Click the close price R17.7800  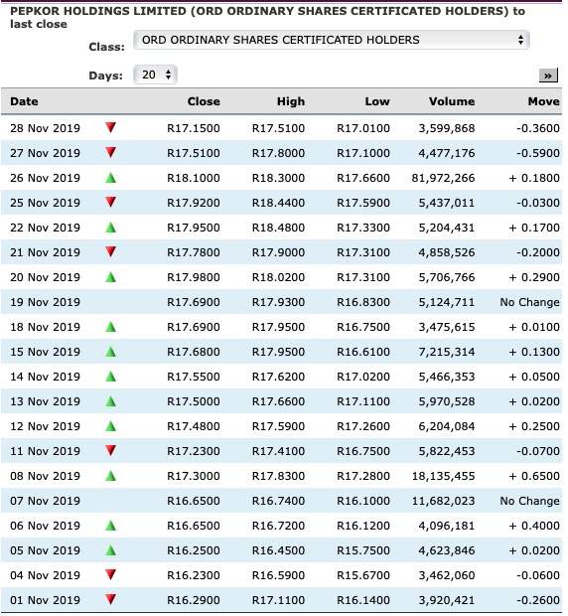point(194,252)
